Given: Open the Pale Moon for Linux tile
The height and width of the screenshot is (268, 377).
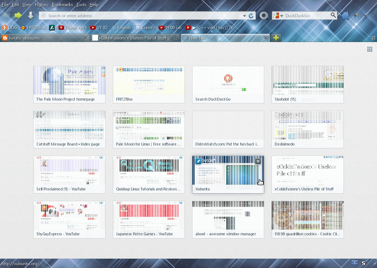Looking at the screenshot, I should [x=149, y=129].
